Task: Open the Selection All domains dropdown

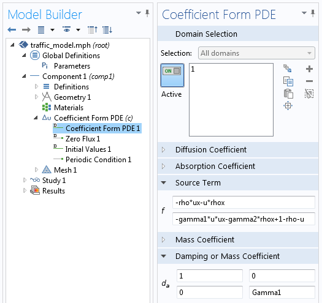Action: click(256, 53)
